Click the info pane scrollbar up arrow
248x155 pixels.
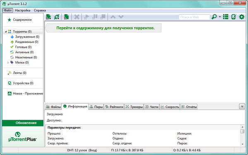pos(243,127)
